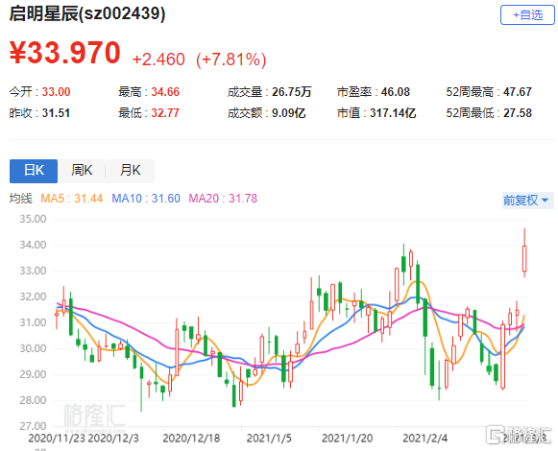The width and height of the screenshot is (558, 451).
Task: Click the 52周最高 value 47.67
Action: tap(518, 92)
